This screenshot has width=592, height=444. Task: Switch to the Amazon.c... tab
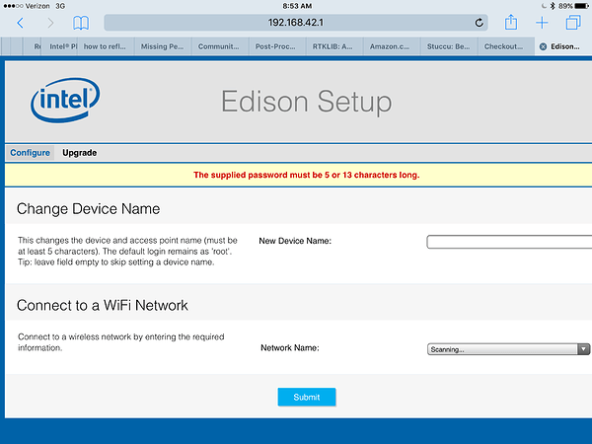click(392, 46)
